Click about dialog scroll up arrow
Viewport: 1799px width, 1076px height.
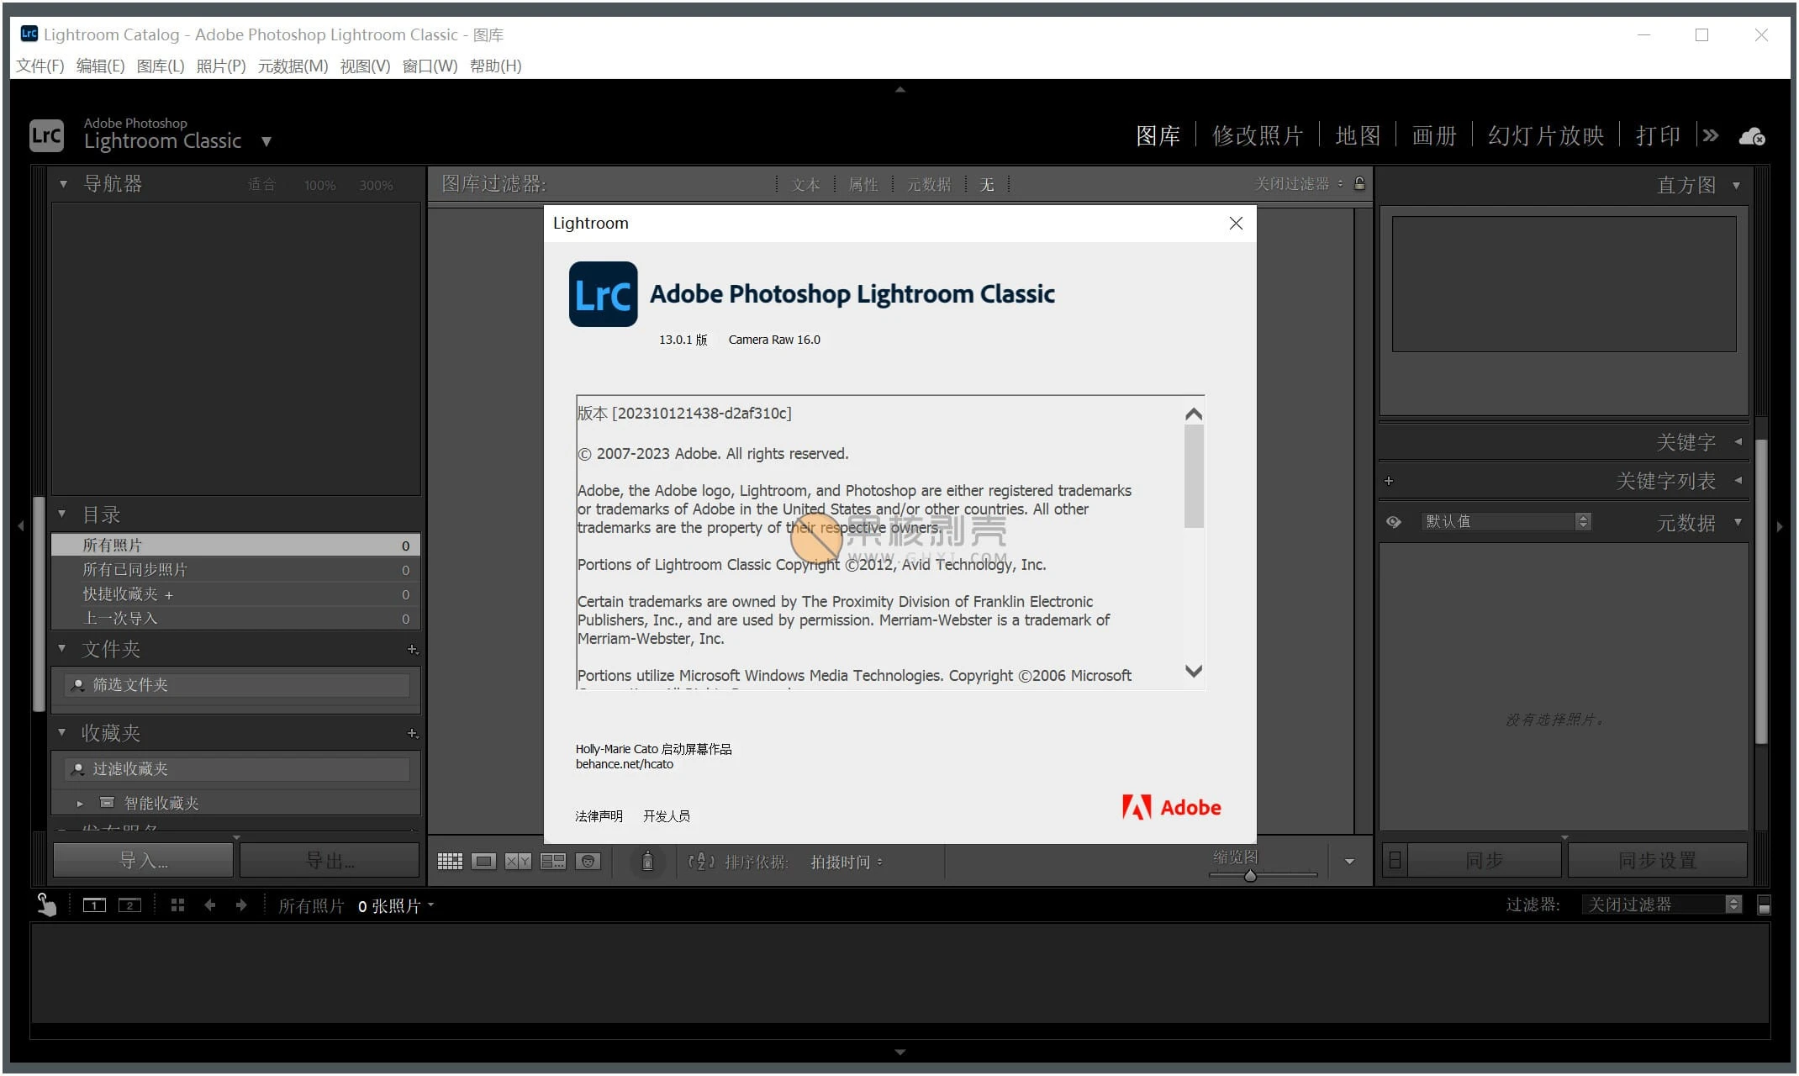point(1193,414)
